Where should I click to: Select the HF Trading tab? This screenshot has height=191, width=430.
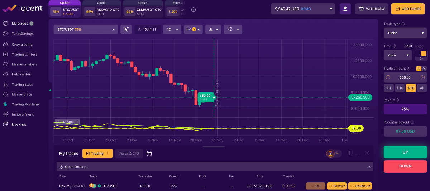click(x=97, y=154)
